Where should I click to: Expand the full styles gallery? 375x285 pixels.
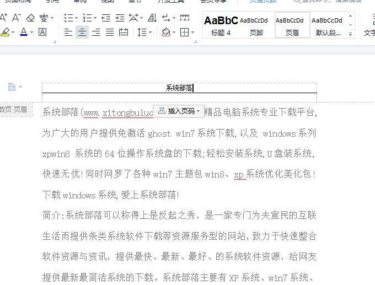point(350,34)
